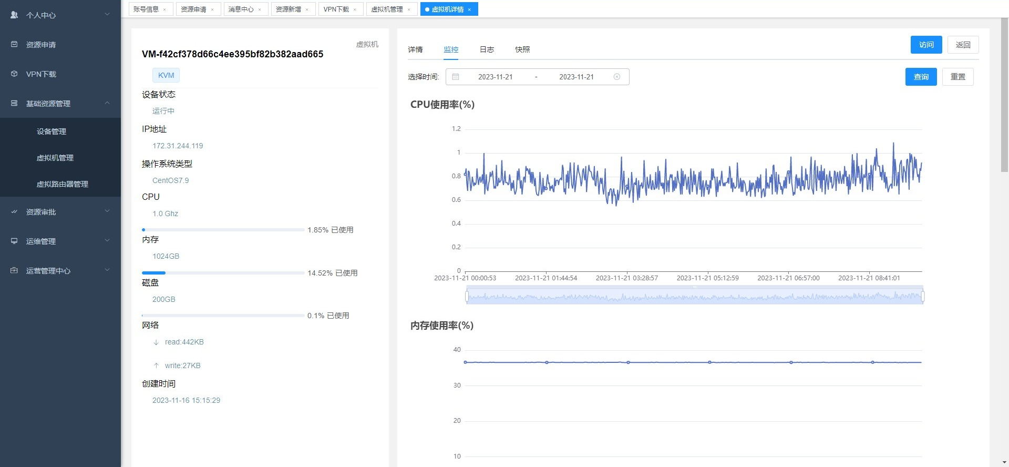Click the disk 0.1% usage progress bar
Screen dimensions: 1009x467
223,316
